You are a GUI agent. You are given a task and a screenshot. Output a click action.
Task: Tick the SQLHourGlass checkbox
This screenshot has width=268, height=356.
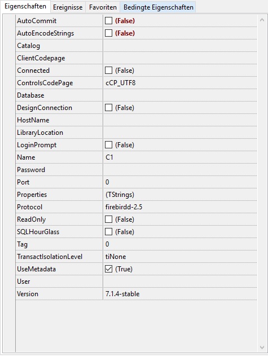pos(108,232)
